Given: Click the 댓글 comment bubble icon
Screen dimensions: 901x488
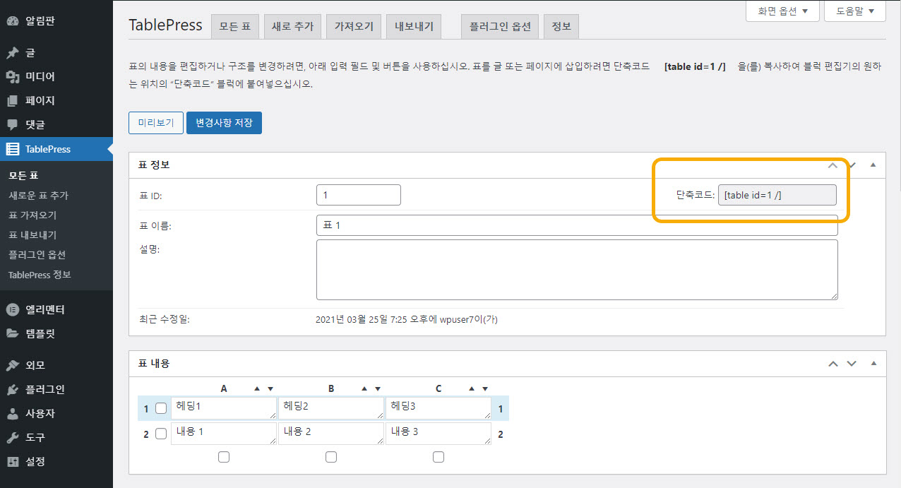Looking at the screenshot, I should click(x=13, y=125).
